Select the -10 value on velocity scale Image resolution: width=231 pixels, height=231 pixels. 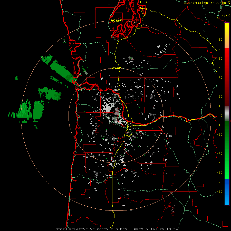pos(219,125)
